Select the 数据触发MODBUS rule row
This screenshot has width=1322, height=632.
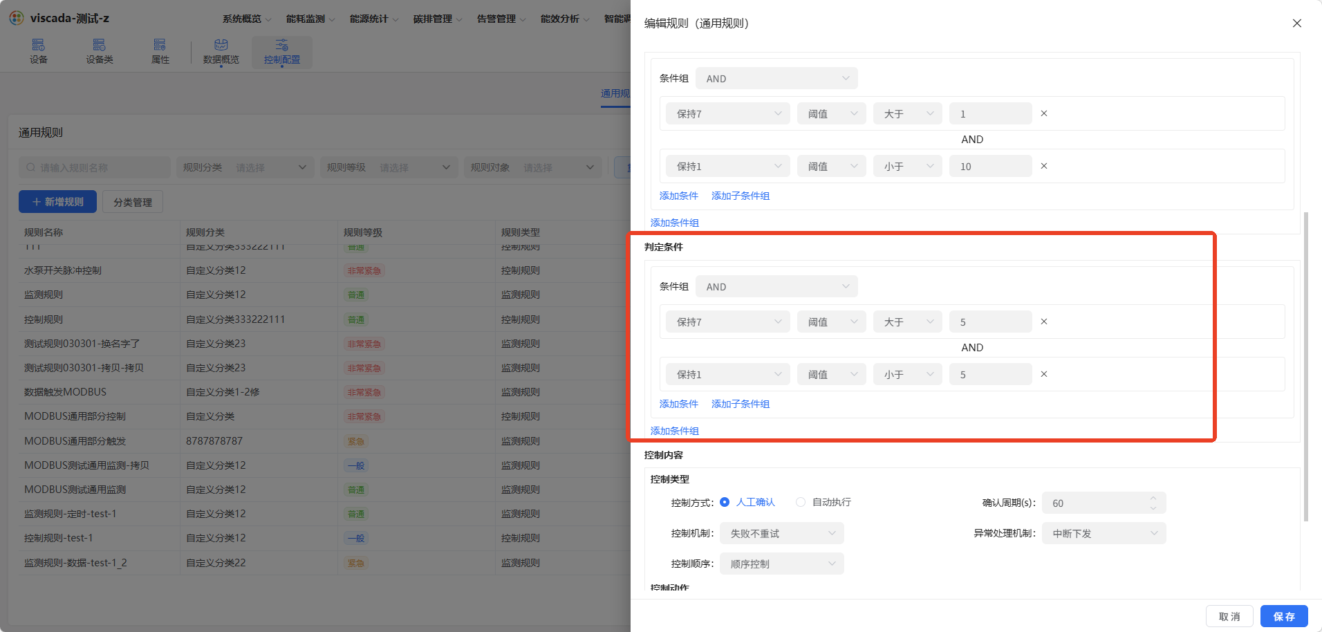(x=325, y=392)
